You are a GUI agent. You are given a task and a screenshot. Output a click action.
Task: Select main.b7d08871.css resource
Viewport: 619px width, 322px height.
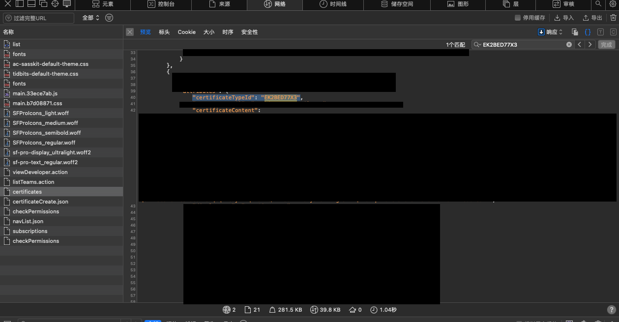[61, 103]
